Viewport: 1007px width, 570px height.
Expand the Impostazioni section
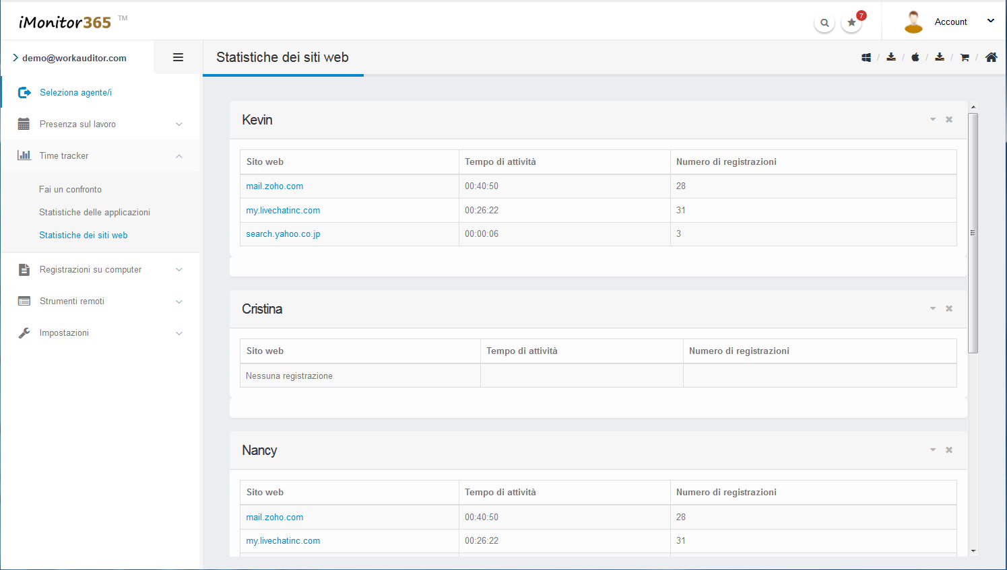click(101, 333)
